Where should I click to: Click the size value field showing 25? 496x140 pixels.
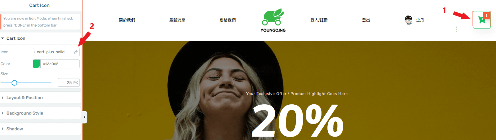click(69, 83)
